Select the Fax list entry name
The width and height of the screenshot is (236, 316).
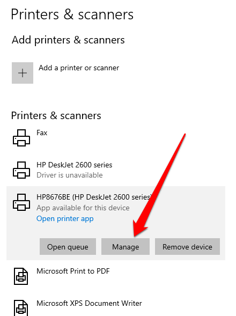click(x=42, y=133)
